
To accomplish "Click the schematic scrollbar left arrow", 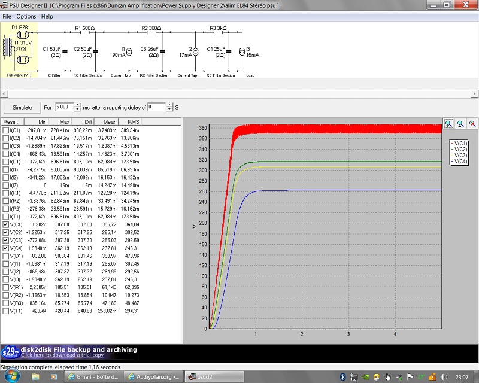I will (4, 94).
